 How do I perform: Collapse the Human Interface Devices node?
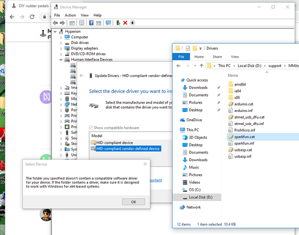(x=61, y=60)
